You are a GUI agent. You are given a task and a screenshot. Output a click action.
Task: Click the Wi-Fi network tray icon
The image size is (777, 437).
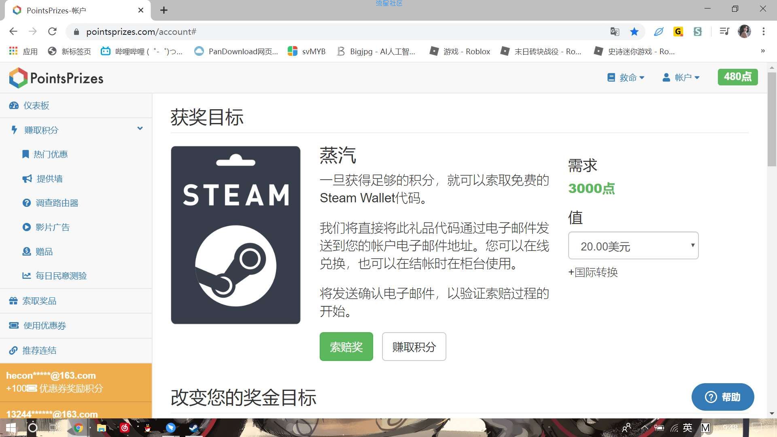coord(674,428)
